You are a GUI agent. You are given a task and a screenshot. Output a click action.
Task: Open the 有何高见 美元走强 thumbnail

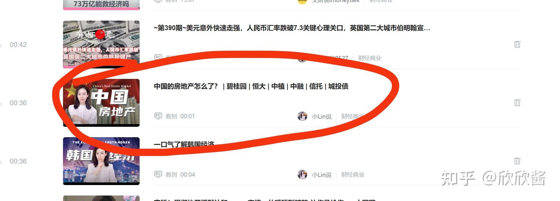pyautogui.click(x=101, y=44)
